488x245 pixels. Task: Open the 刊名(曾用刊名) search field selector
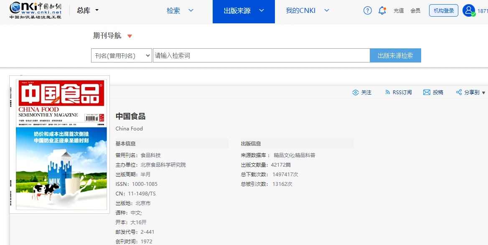(x=122, y=55)
